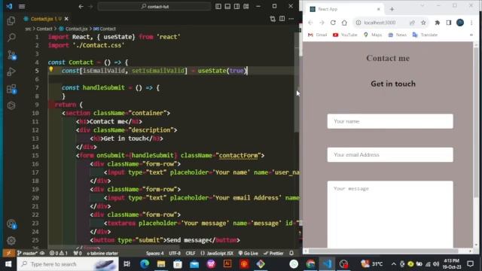Image resolution: width=482 pixels, height=271 pixels.
Task: Open the Manage gear in VS Code
Action: (11, 241)
